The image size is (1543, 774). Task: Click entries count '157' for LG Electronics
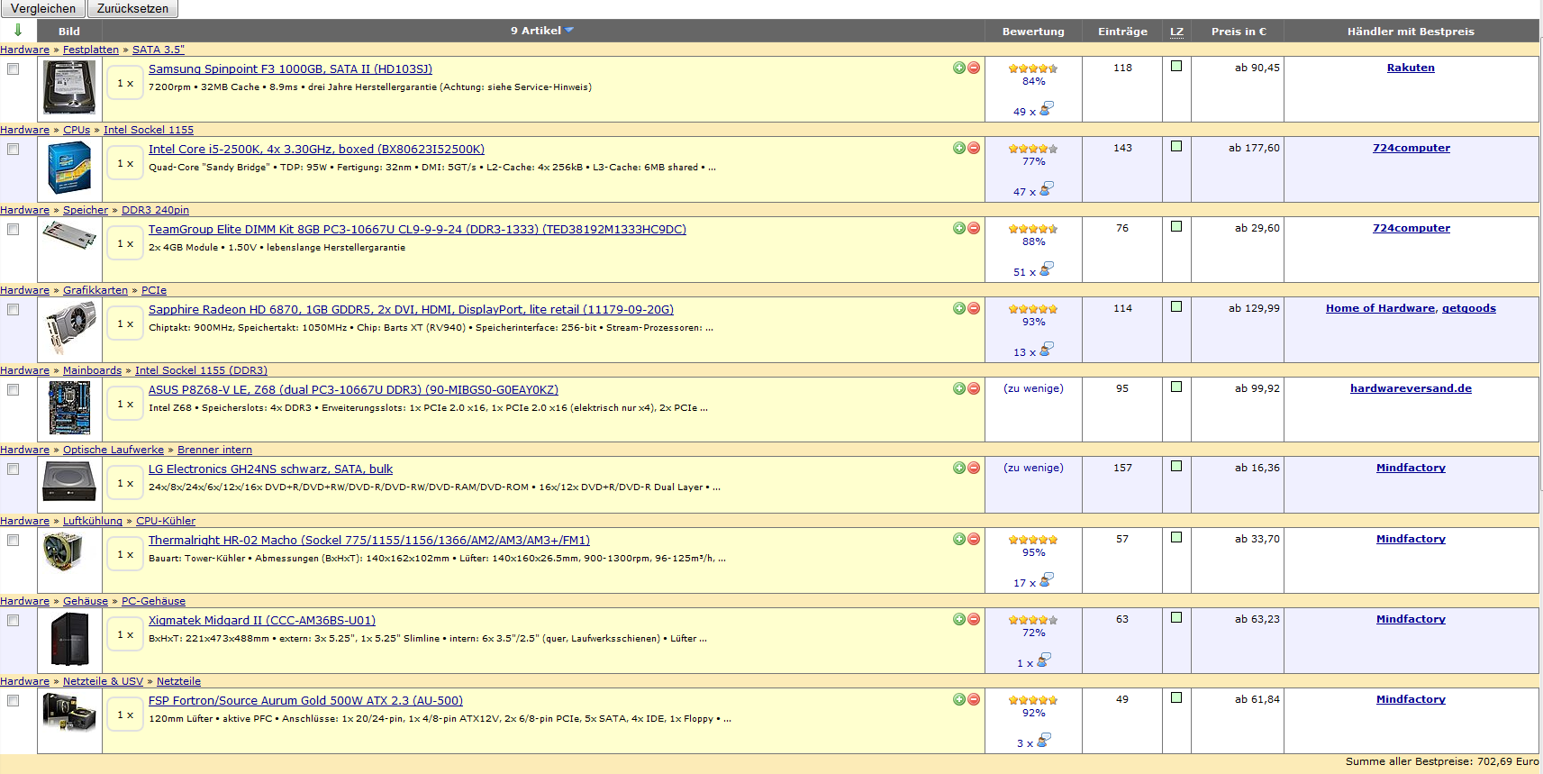[1122, 468]
